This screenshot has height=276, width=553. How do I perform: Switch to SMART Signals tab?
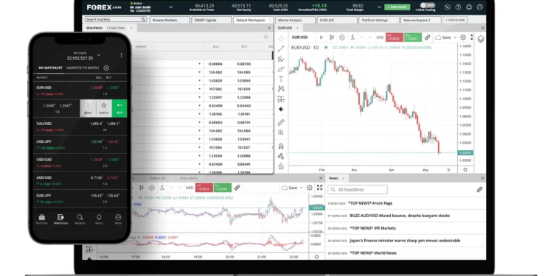[212, 20]
